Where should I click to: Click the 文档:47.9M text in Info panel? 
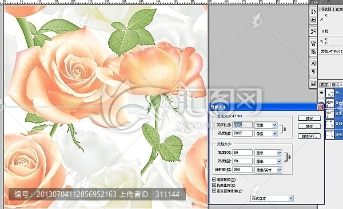click(x=332, y=51)
